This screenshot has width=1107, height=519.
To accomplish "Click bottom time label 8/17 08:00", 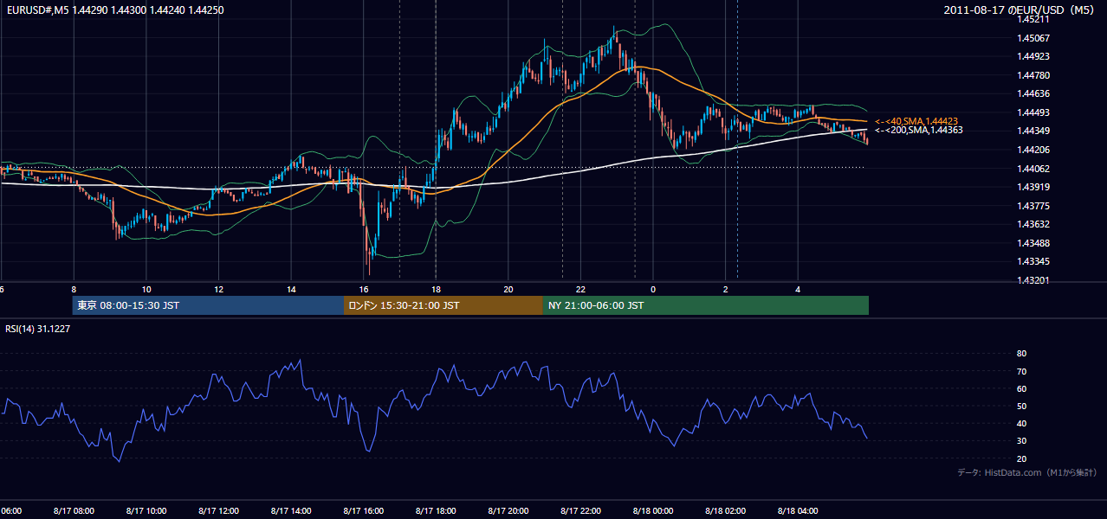I will 74,510.
